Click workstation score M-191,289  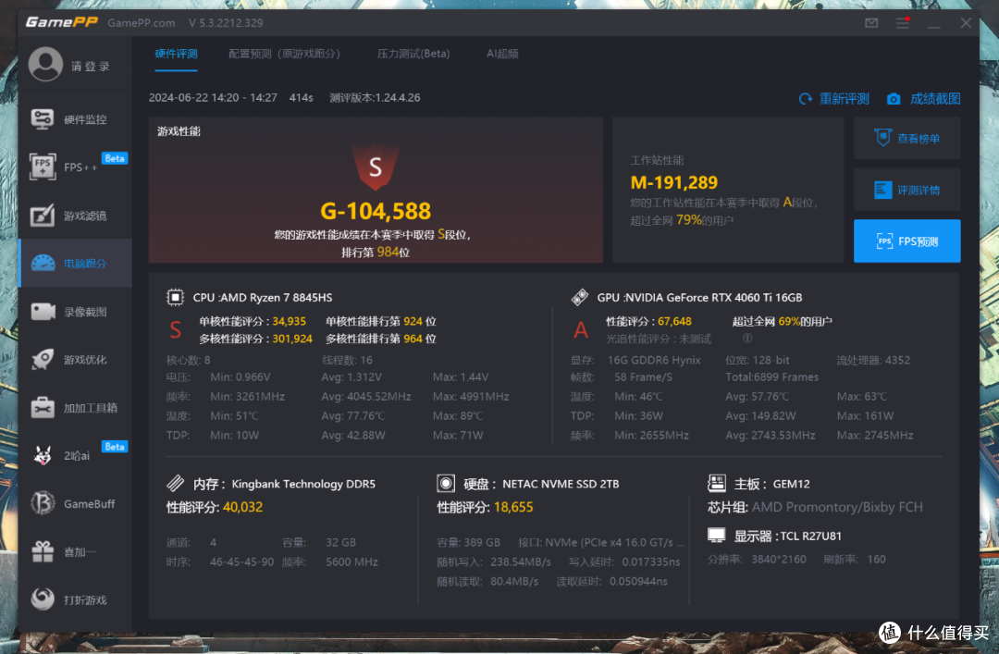(674, 183)
